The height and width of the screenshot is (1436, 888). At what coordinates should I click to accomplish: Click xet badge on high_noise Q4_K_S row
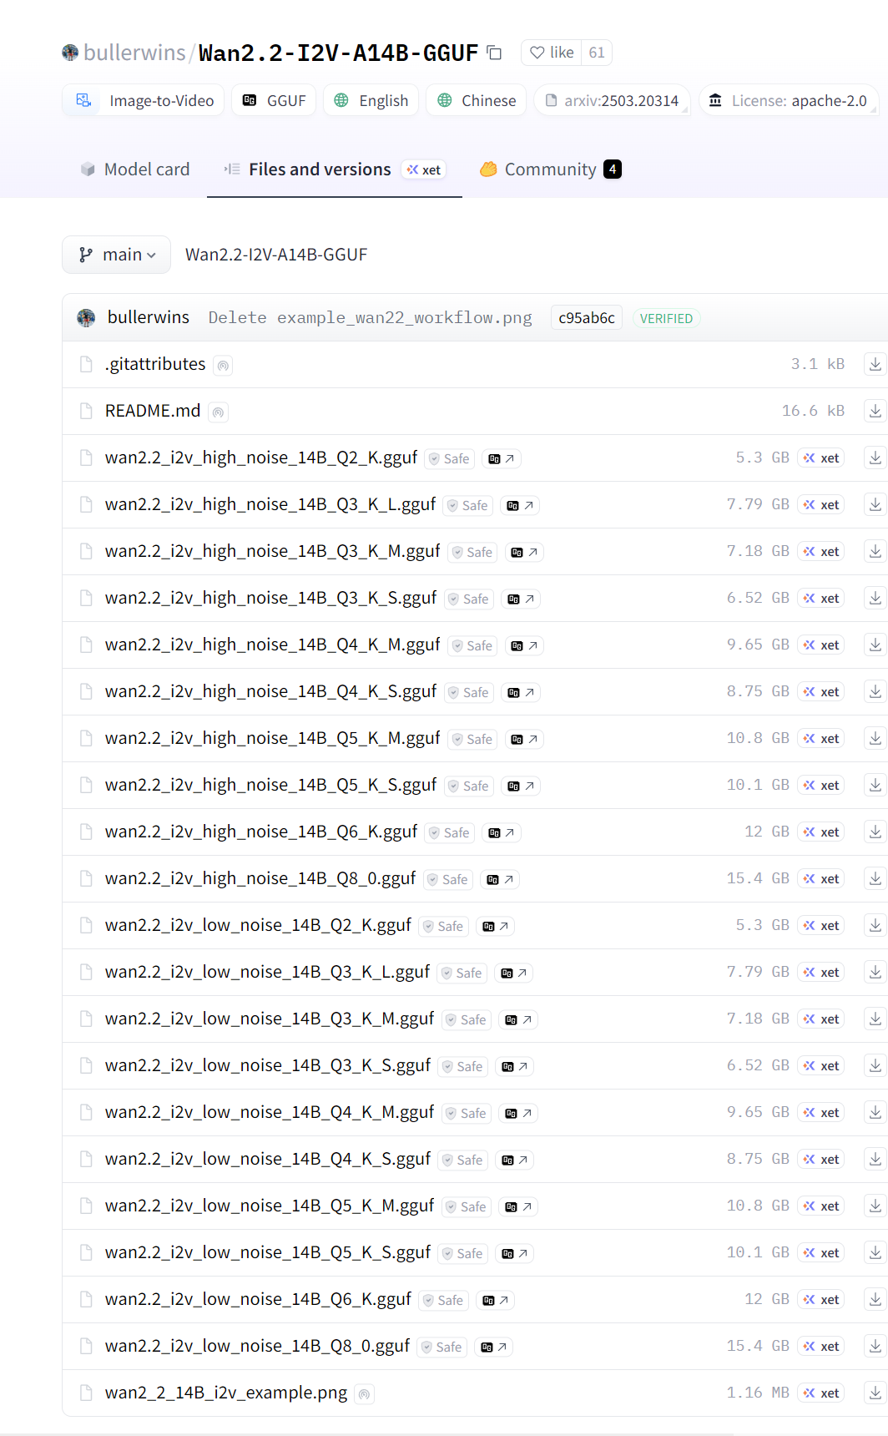point(821,691)
